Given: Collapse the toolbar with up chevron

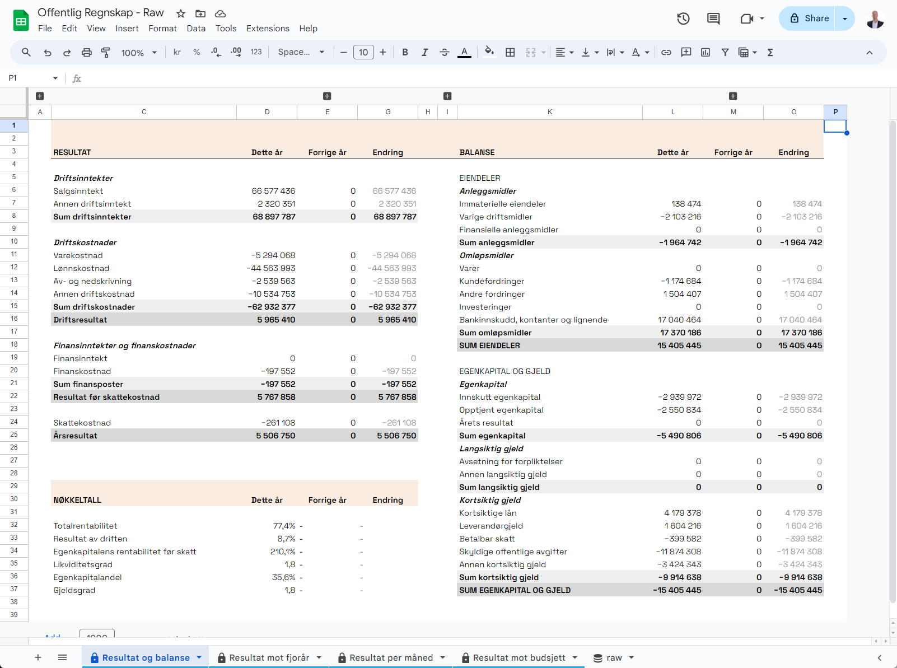Looking at the screenshot, I should 870,52.
